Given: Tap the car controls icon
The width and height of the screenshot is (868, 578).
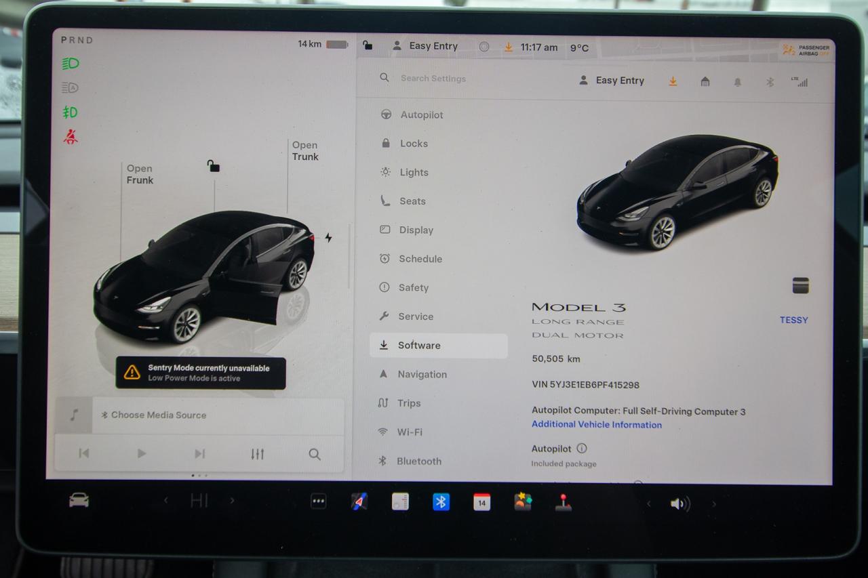Looking at the screenshot, I should 79,501.
